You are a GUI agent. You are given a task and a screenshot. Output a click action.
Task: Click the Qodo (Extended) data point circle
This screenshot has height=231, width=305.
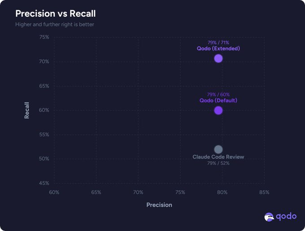[218, 58]
